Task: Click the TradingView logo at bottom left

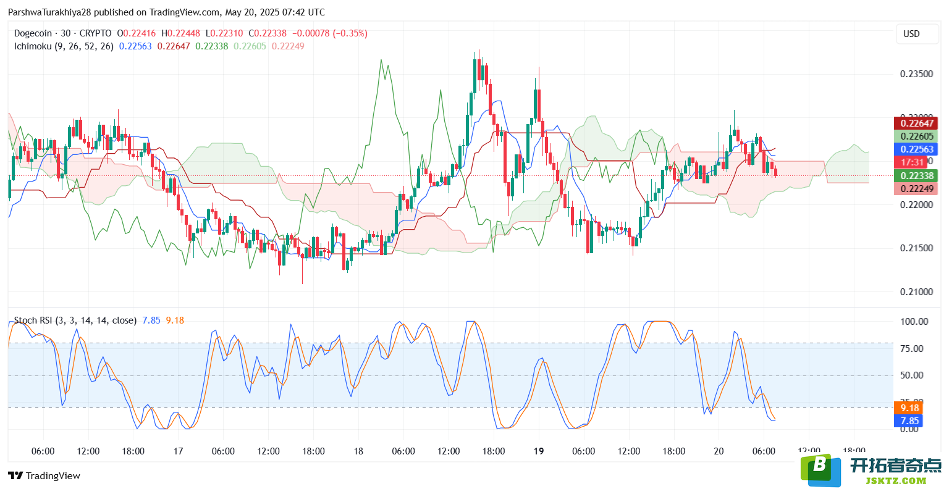Action: pos(44,475)
